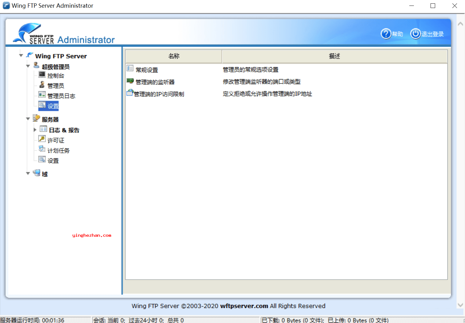Click the 已下载 status bar entry

[x=325, y=320]
